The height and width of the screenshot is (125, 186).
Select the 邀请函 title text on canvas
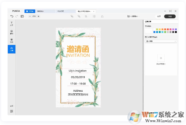tap(78, 48)
